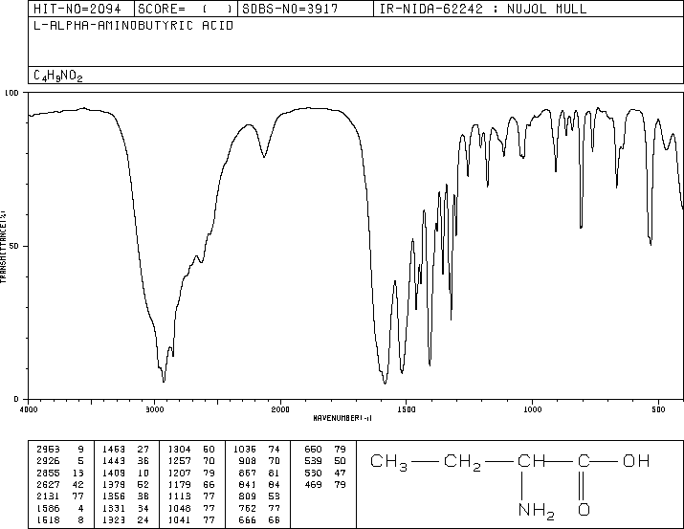Select peak table entry 1463
Screen dimensions: 684x529
point(114,450)
